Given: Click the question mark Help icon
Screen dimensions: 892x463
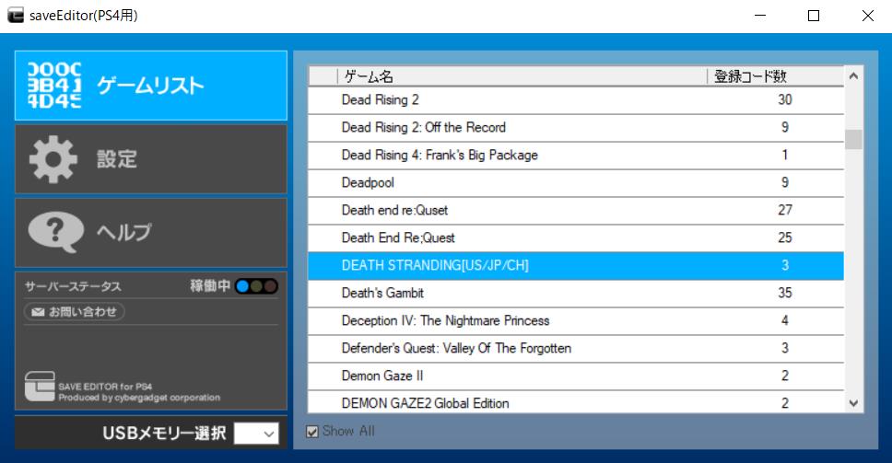Looking at the screenshot, I should [x=55, y=231].
